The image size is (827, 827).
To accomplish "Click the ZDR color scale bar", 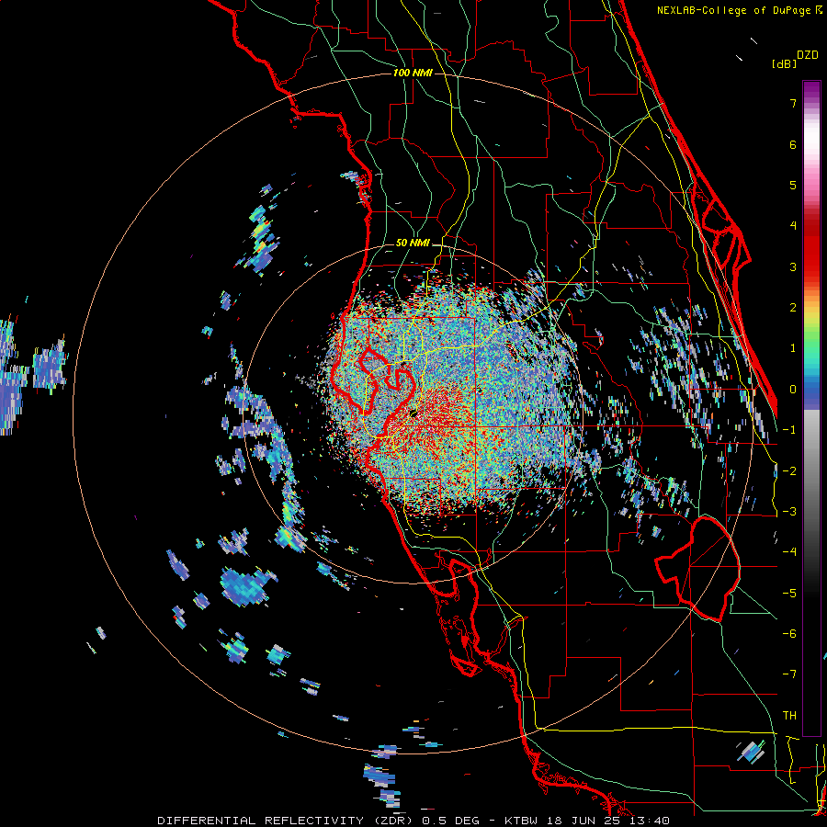I will point(811,408).
